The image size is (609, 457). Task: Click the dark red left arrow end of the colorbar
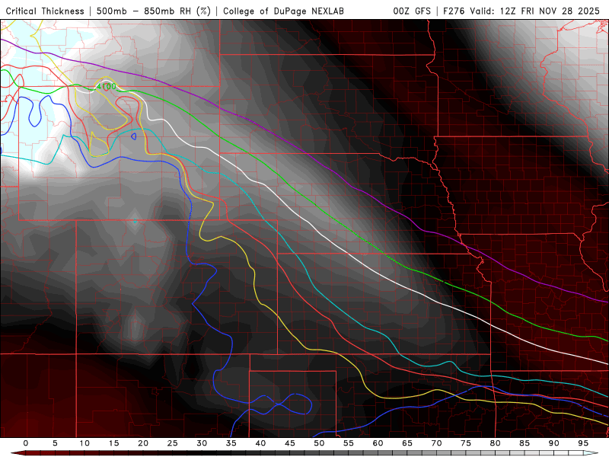pyautogui.click(x=18, y=453)
